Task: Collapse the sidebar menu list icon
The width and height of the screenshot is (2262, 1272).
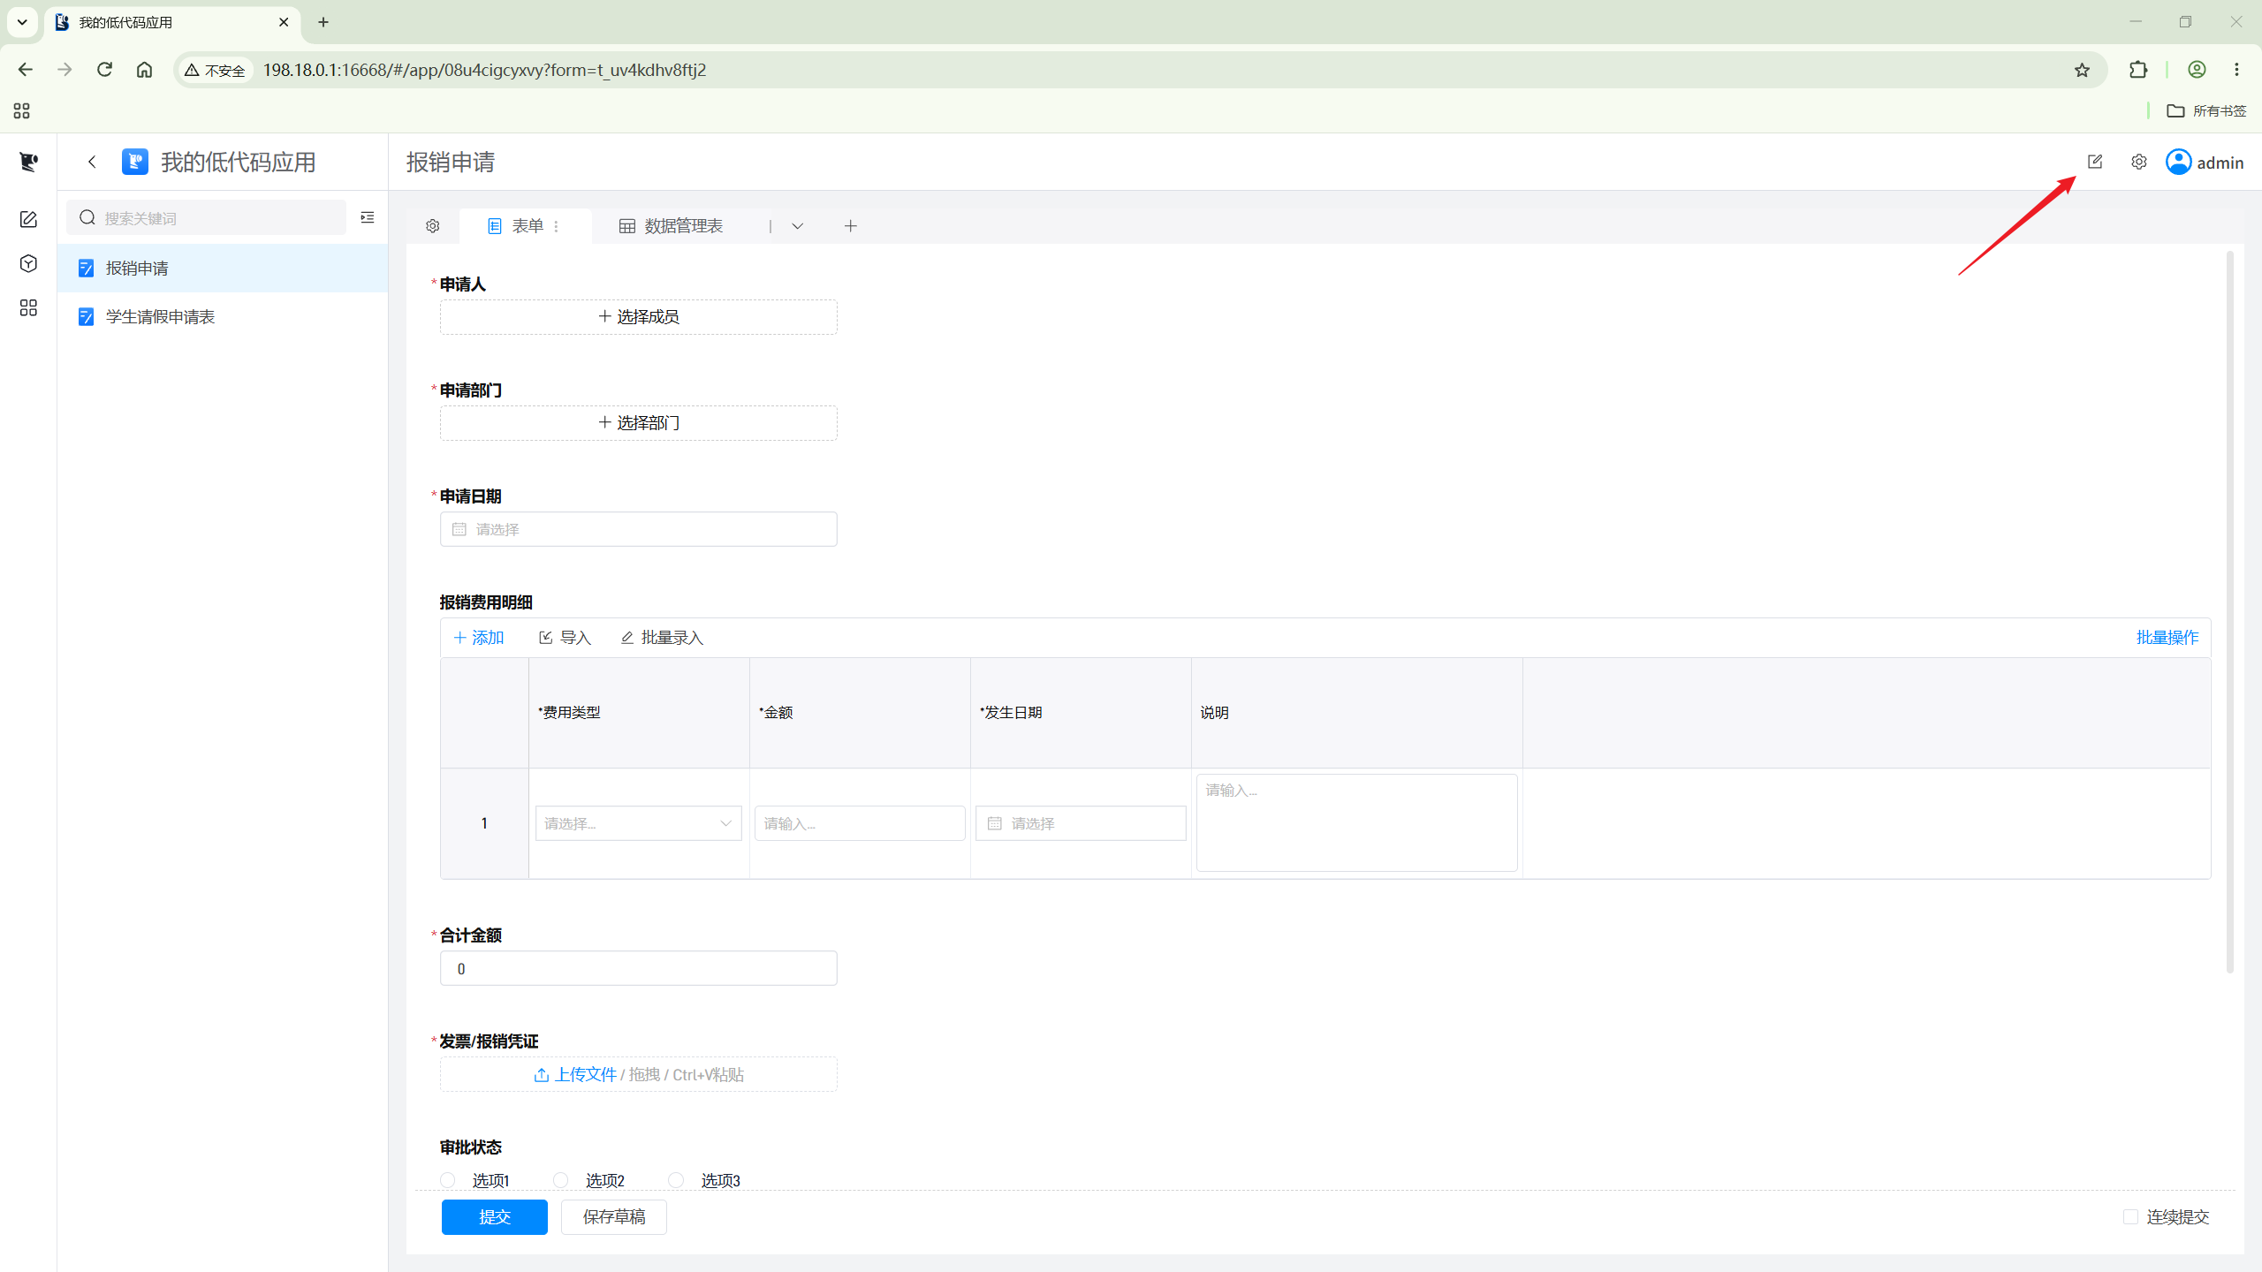Action: (x=368, y=217)
